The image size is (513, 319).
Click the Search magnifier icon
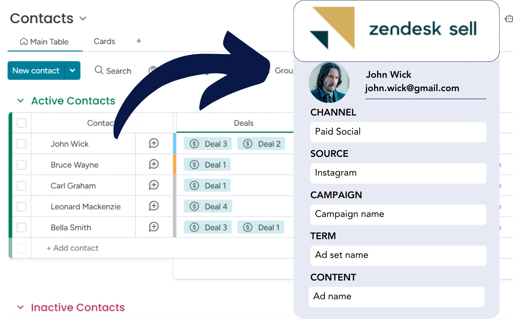point(99,70)
